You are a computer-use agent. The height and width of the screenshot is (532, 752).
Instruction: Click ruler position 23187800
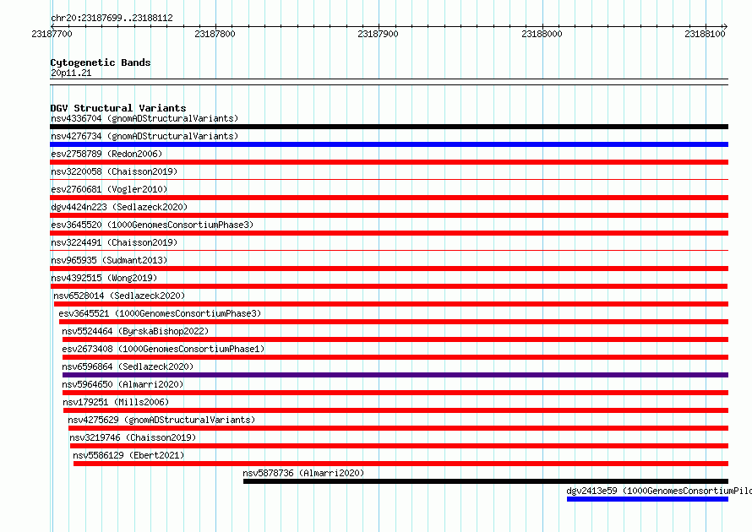(x=215, y=34)
